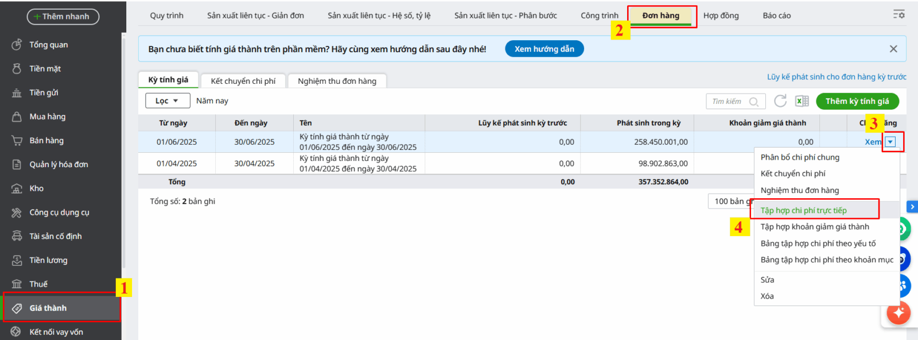Click Thêm kỳ tính giá button
Viewport: 918px width, 340px height.
pos(857,101)
